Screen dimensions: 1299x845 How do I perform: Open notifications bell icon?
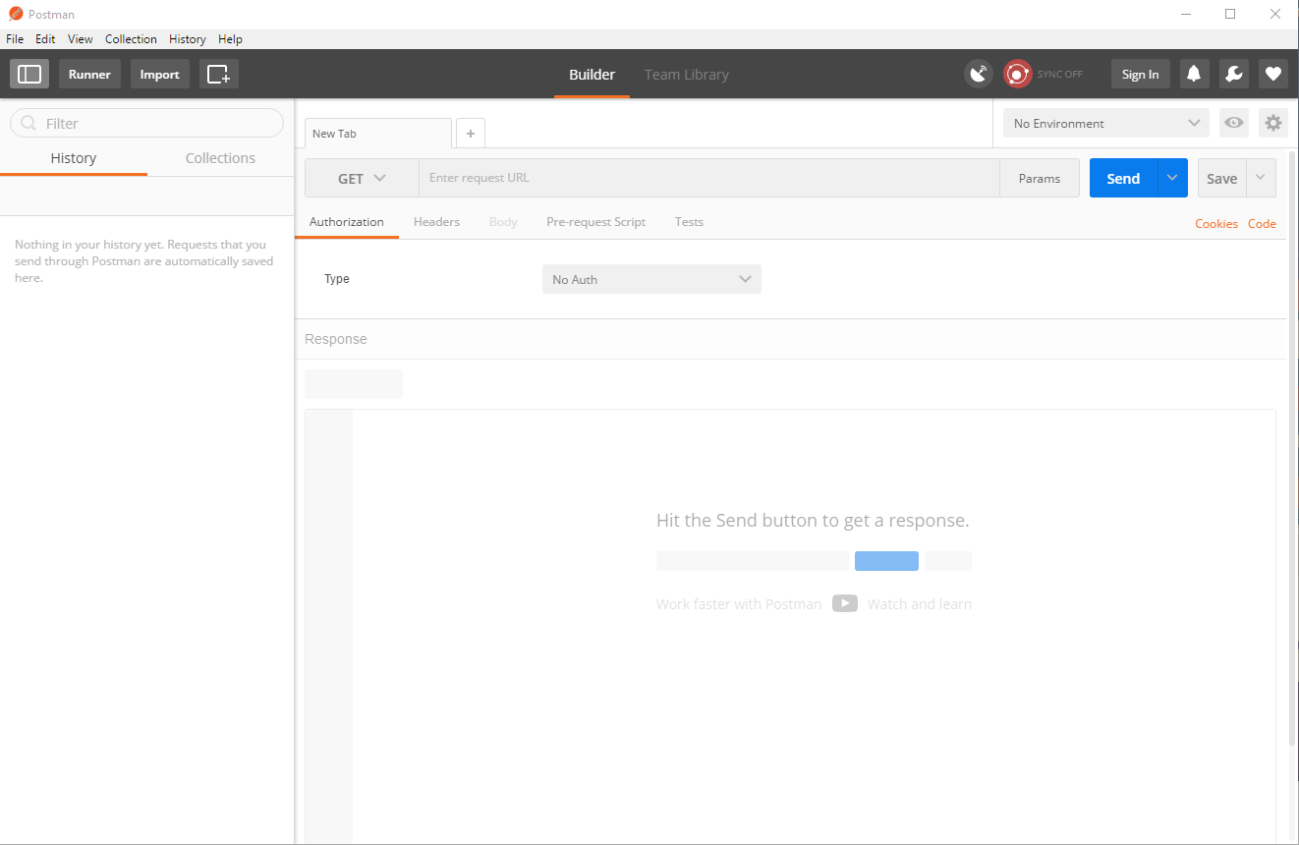[x=1195, y=74]
